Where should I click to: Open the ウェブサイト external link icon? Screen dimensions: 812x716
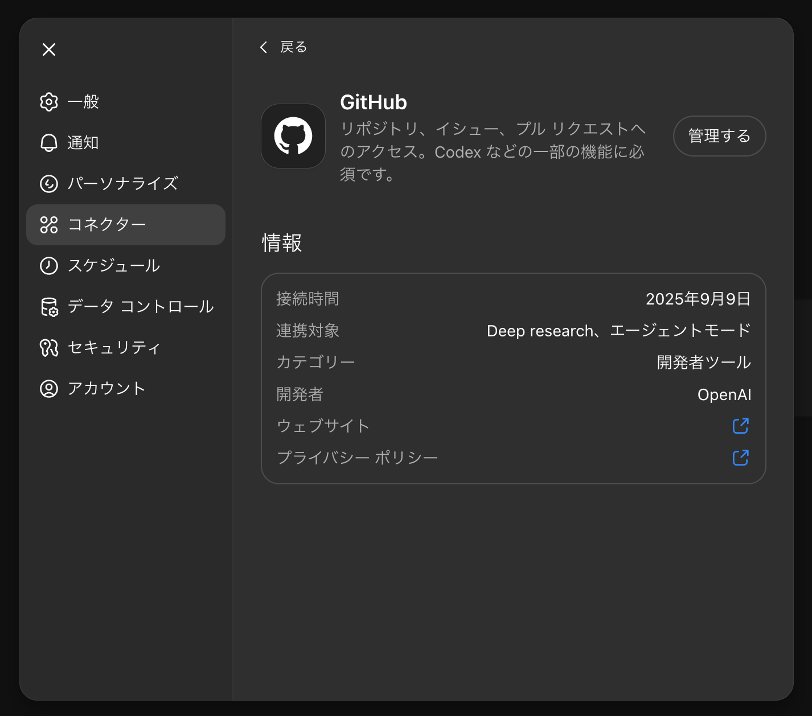tap(740, 426)
